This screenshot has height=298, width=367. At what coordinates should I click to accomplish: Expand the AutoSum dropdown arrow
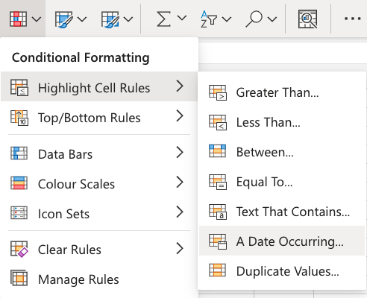click(x=182, y=19)
